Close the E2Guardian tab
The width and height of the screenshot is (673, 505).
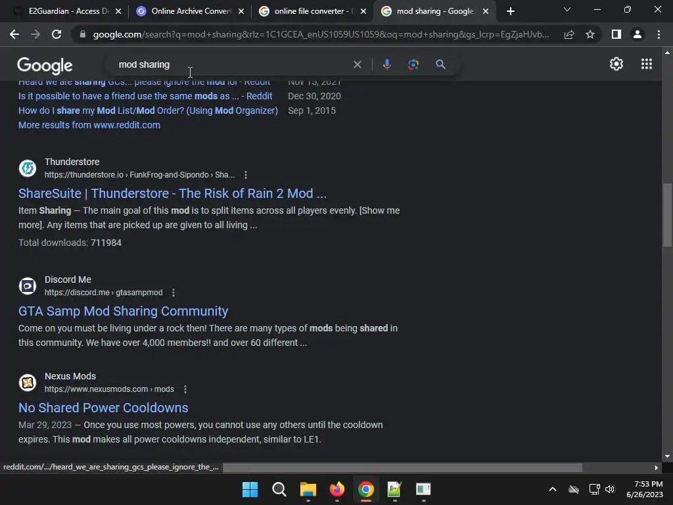(x=118, y=11)
